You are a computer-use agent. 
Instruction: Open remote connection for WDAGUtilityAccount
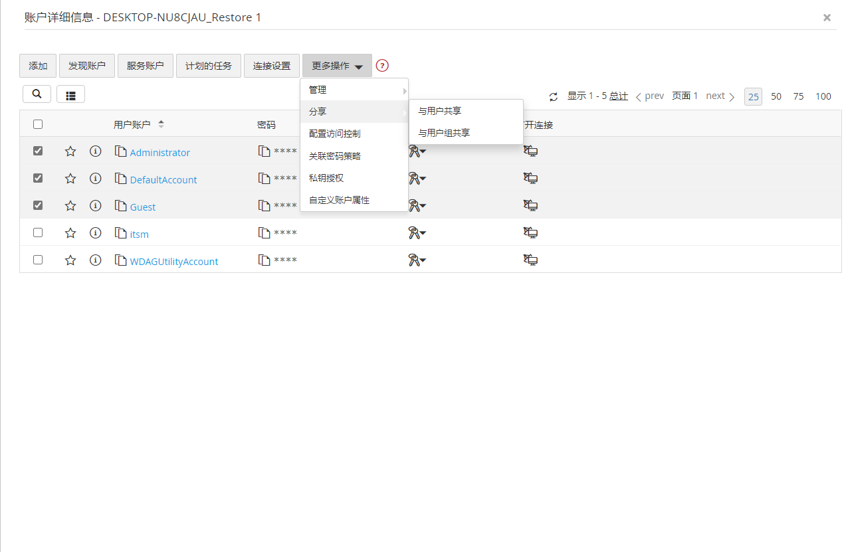click(x=530, y=260)
